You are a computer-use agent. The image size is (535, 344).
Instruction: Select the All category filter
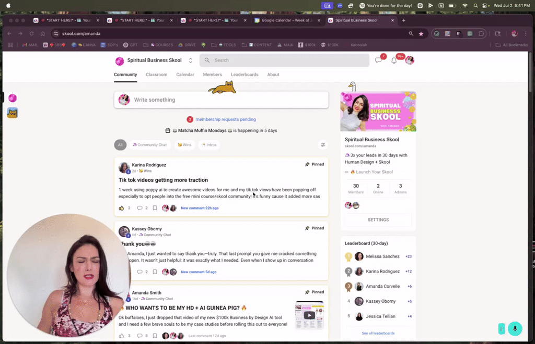point(120,144)
